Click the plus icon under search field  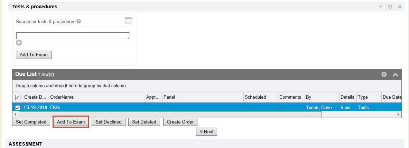(19, 43)
